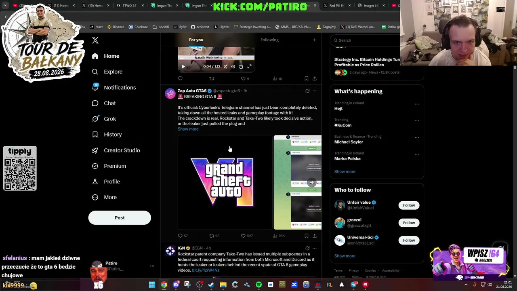Open the Binance bookmark
This screenshot has width=517, height=291.
point(116,27)
